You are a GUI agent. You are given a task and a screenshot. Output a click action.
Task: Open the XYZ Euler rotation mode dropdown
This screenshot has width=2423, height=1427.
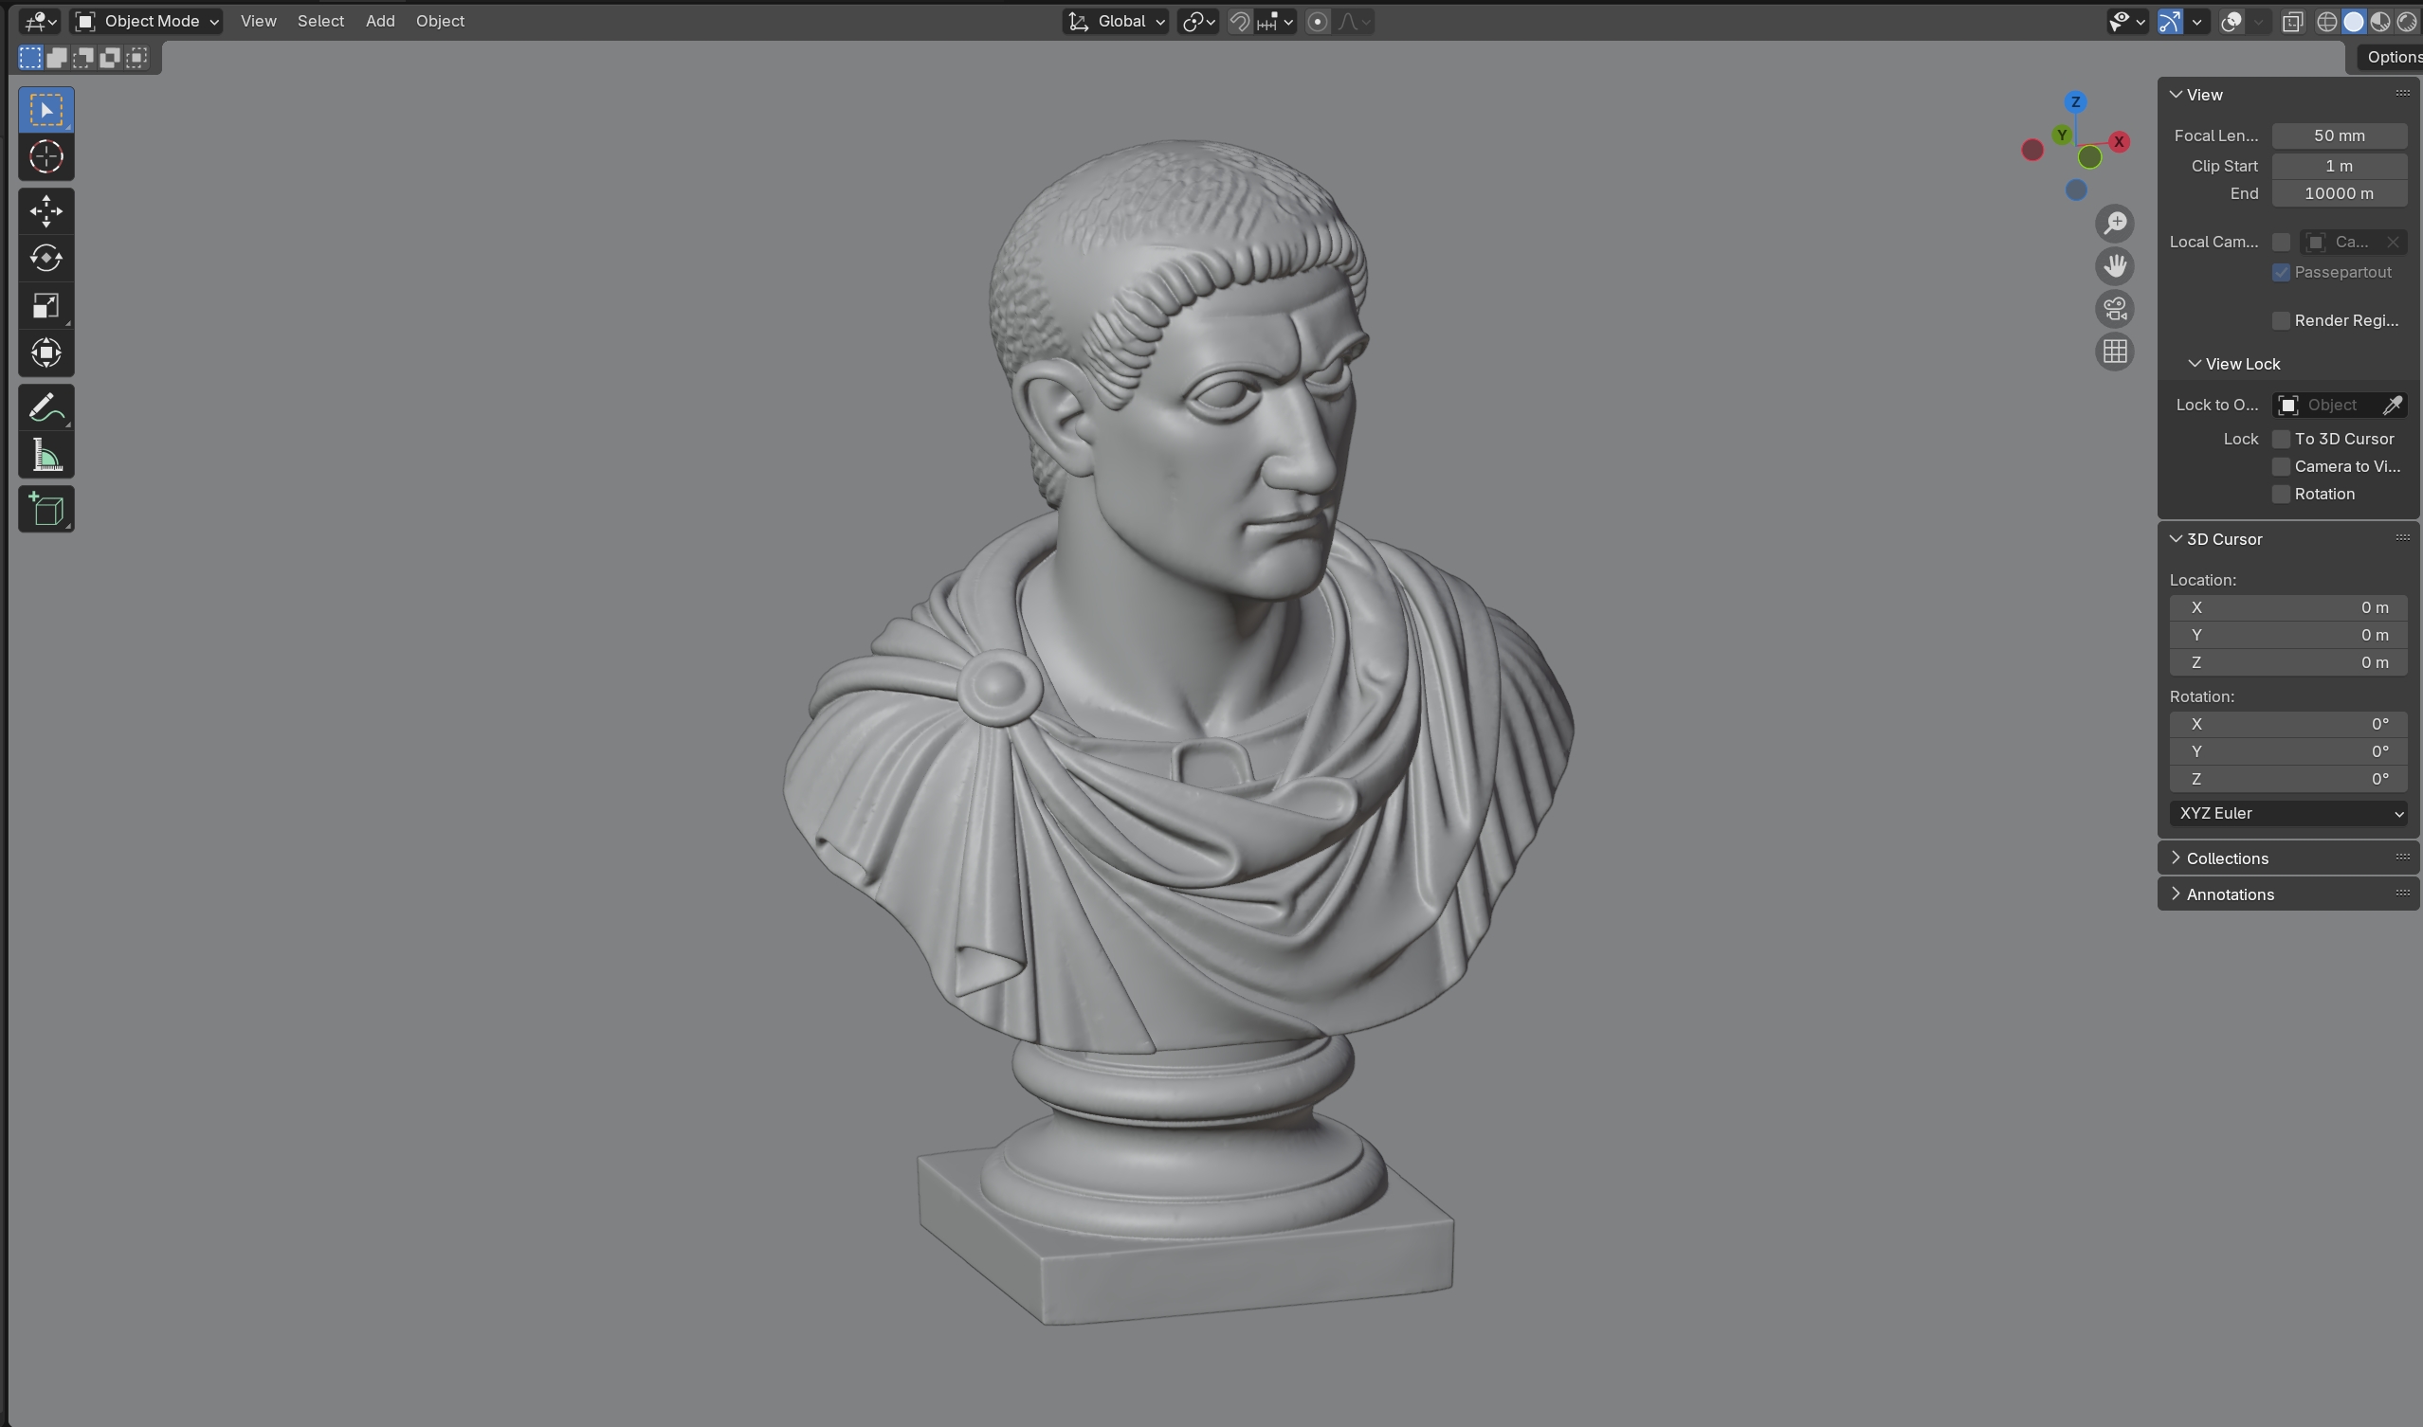click(x=2287, y=814)
